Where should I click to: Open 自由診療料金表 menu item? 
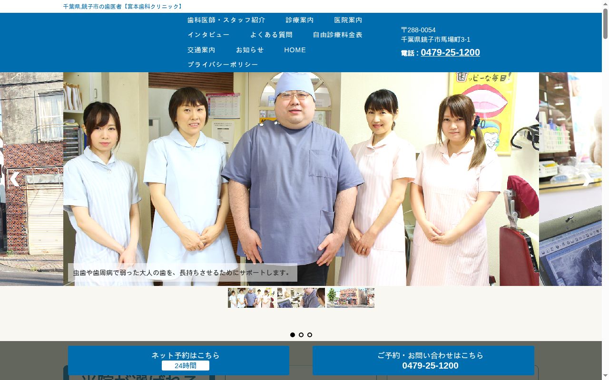[x=338, y=35]
